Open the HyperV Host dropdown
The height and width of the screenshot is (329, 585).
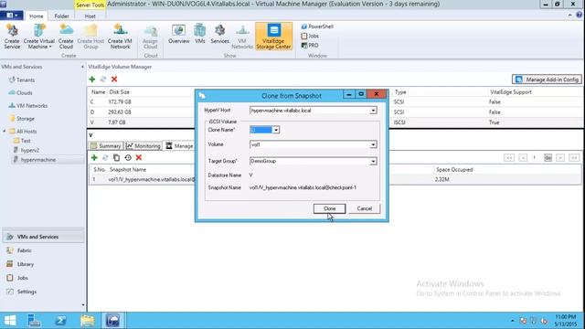[373, 111]
